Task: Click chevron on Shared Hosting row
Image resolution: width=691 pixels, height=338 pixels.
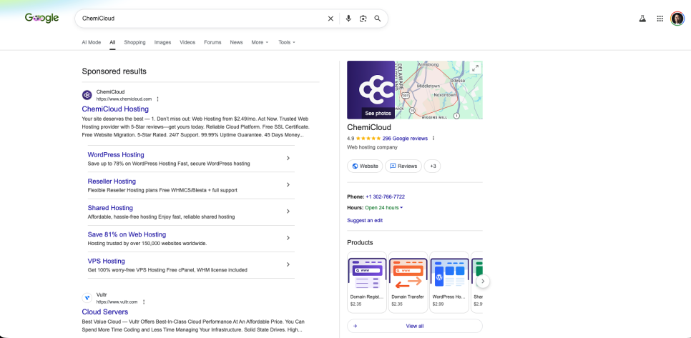Action: (x=288, y=212)
